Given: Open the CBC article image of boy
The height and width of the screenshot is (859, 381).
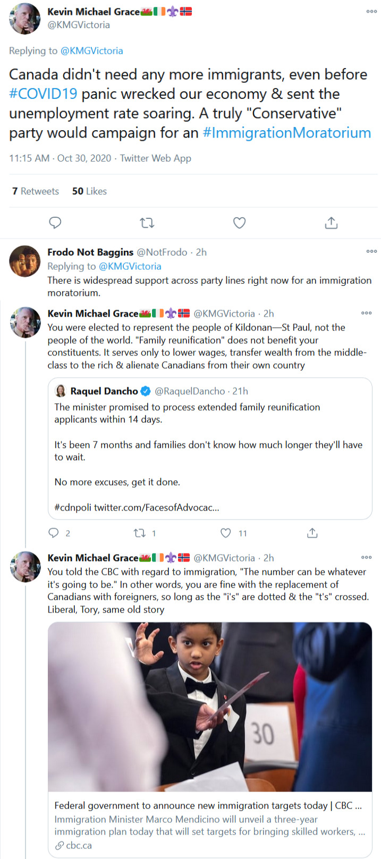Looking at the screenshot, I should (x=209, y=707).
